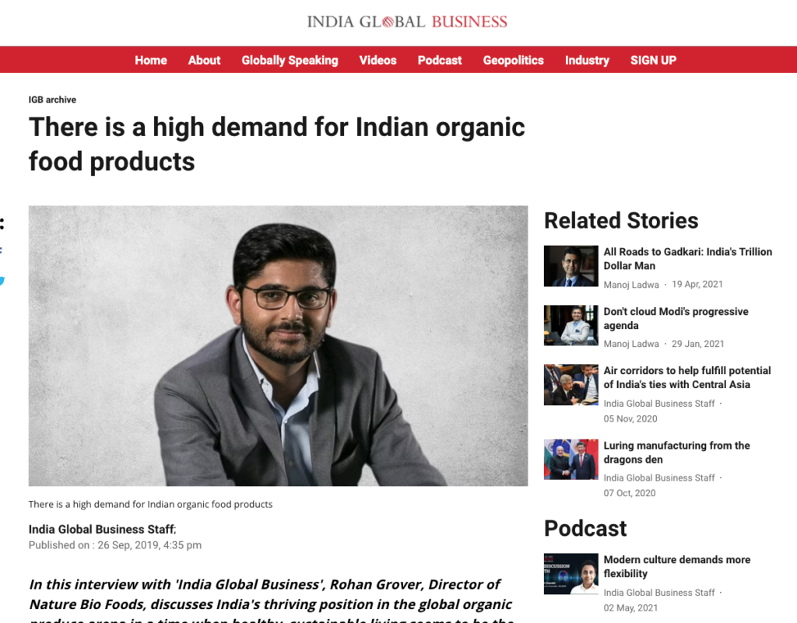Open the Home menu item

[x=151, y=60]
